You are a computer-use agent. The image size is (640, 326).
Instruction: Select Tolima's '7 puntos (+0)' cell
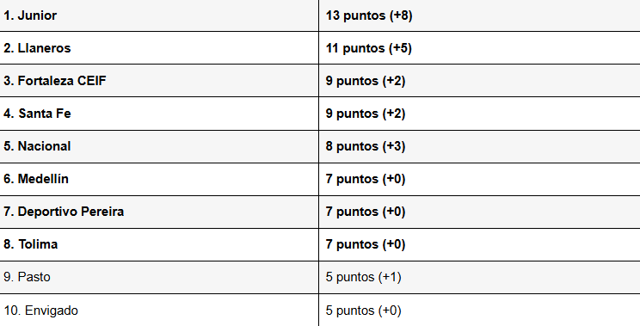click(x=480, y=244)
